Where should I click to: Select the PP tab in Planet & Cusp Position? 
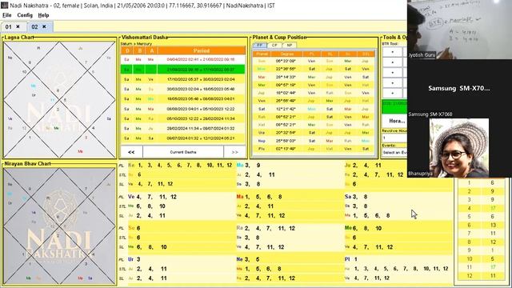click(x=260, y=45)
